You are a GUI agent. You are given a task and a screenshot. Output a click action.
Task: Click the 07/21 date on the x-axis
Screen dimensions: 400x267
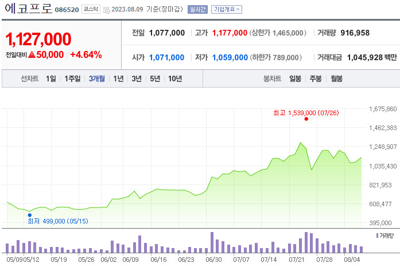coord(297,260)
